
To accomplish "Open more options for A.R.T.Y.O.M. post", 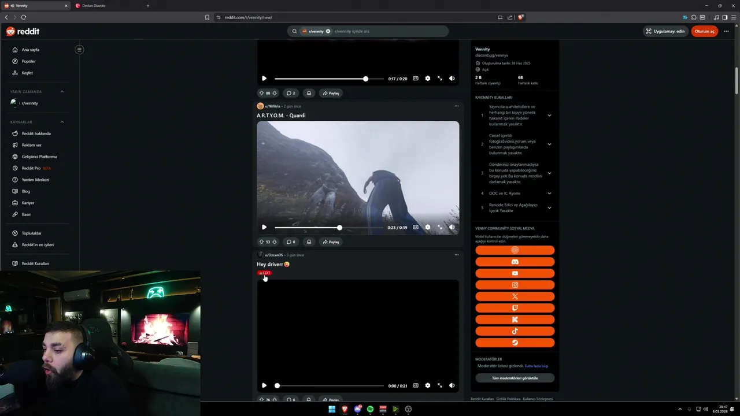I will point(456,106).
